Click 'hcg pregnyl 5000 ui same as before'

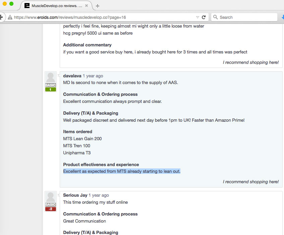pyautogui.click(x=98, y=33)
